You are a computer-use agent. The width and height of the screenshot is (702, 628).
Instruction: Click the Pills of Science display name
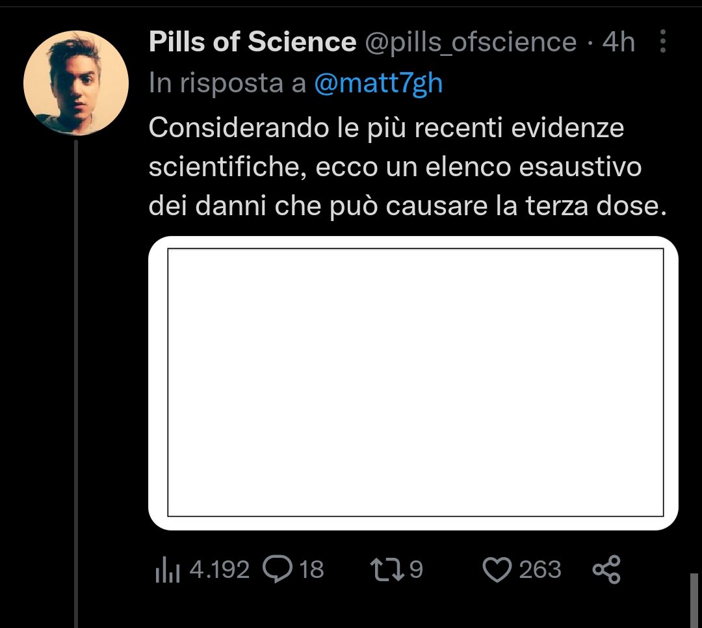[252, 43]
